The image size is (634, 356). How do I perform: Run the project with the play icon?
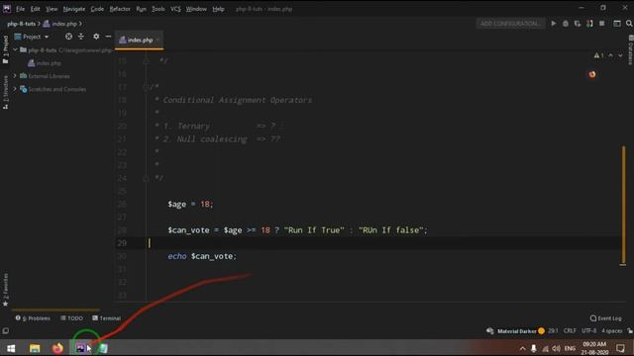click(553, 24)
